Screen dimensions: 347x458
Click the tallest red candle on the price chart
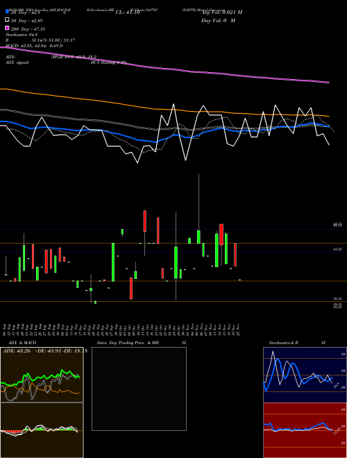(158, 230)
